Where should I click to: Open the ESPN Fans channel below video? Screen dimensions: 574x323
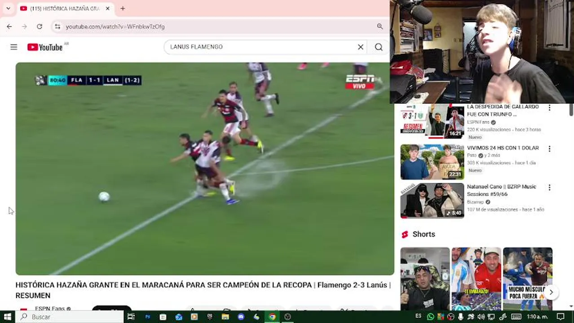tap(50, 309)
